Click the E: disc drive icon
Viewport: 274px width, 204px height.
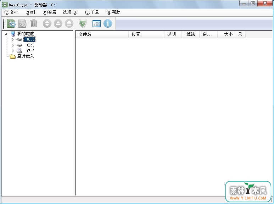tap(19, 51)
